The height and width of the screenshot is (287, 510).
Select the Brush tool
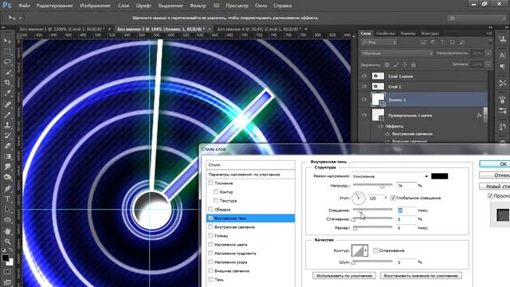(x=8, y=115)
